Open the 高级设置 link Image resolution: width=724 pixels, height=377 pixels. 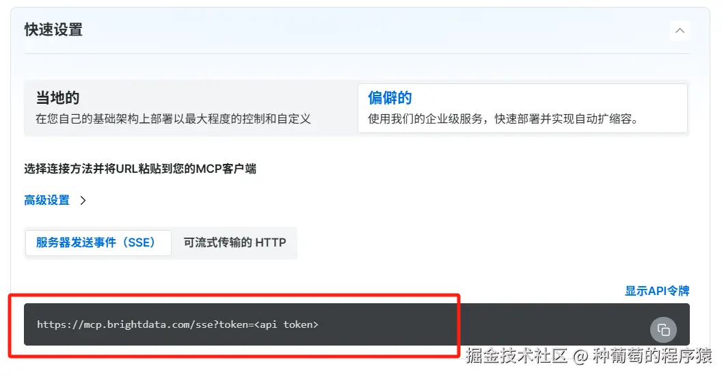pyautogui.click(x=46, y=200)
